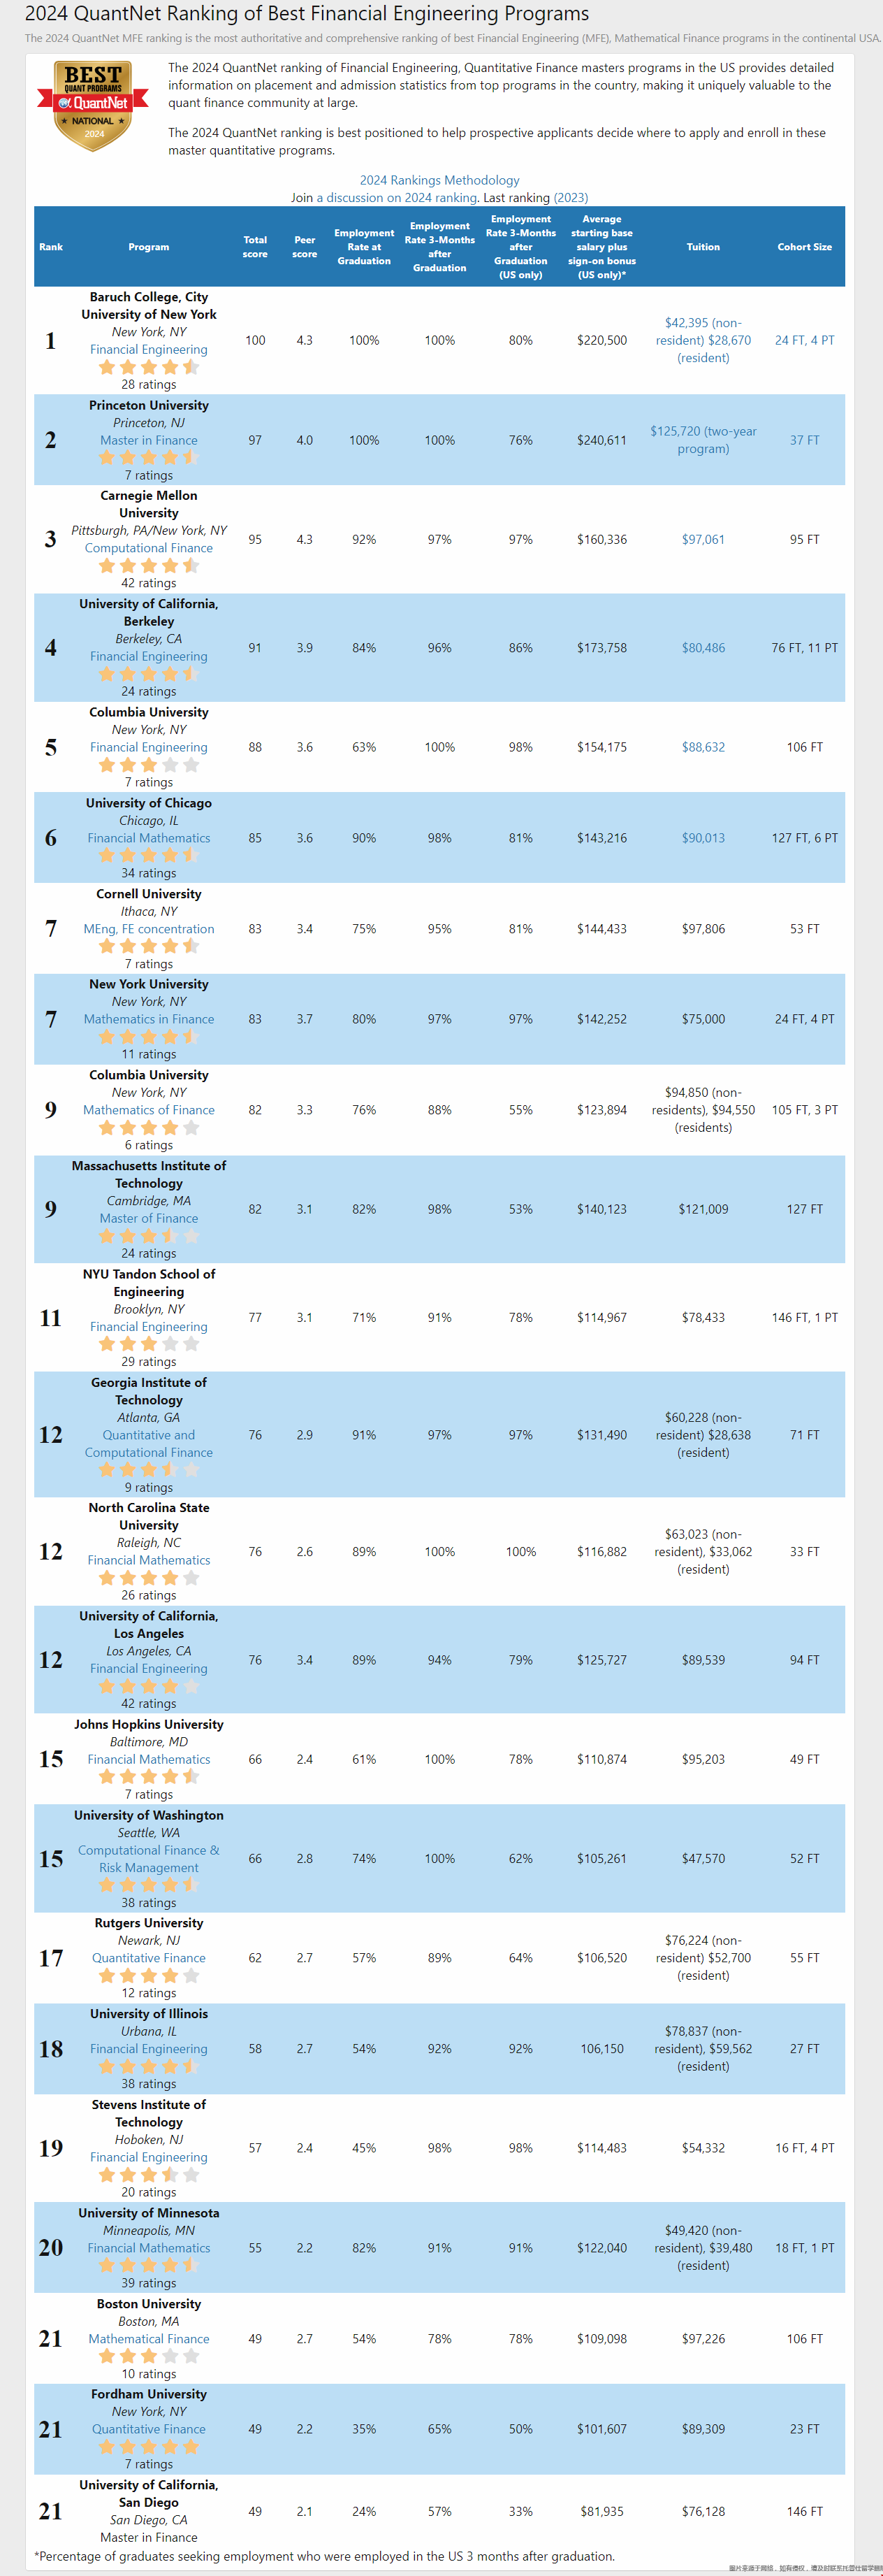Viewport: 883px width, 2576px height.
Task: Open last year's ranking (2023) link
Action: pos(570,198)
